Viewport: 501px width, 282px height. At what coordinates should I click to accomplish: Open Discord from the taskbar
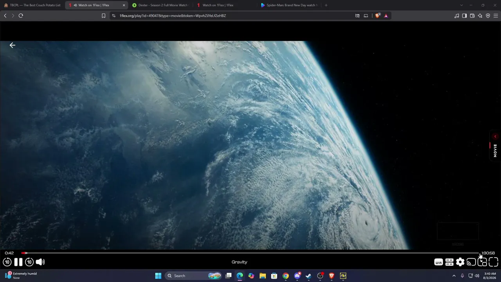coord(297,276)
